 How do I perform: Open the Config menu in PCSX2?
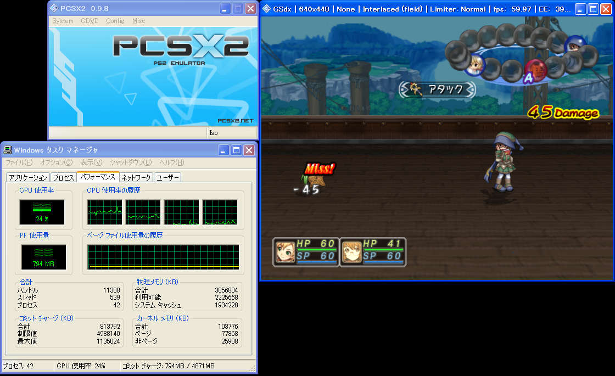point(115,21)
